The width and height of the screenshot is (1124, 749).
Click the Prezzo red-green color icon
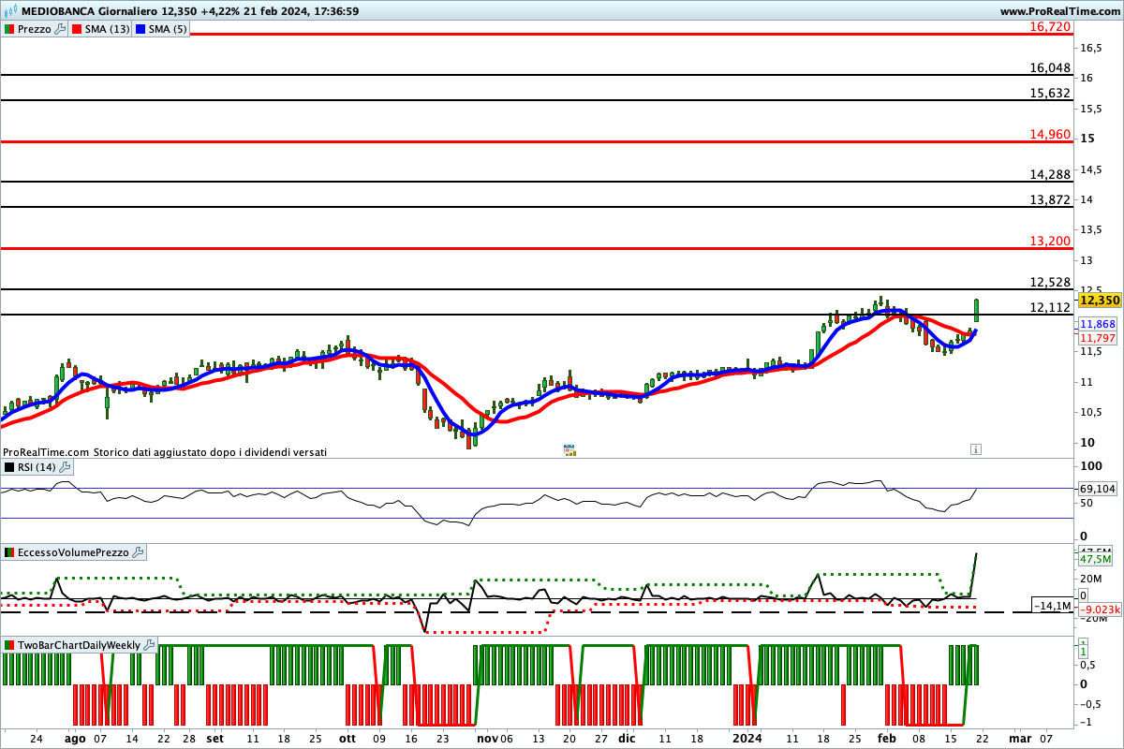click(8, 29)
